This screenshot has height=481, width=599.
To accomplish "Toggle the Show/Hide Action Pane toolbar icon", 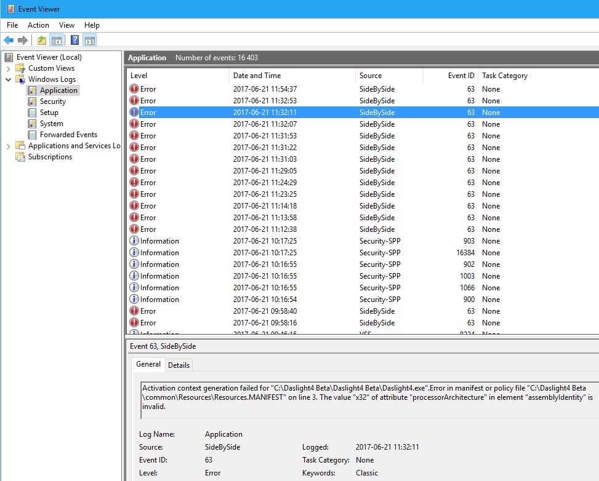I will tap(90, 40).
